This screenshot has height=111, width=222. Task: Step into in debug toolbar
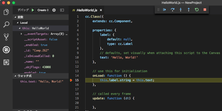(181, 10)
